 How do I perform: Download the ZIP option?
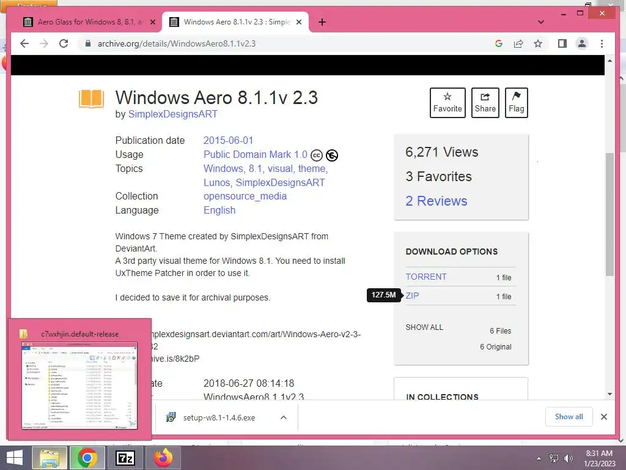point(413,296)
